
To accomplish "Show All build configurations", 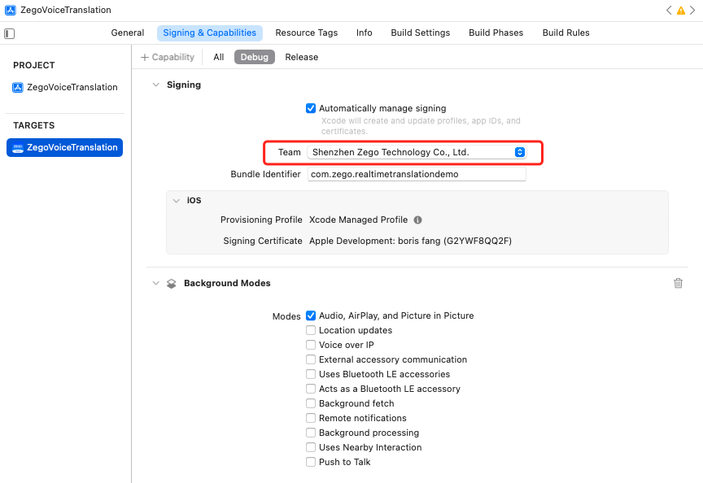I will point(218,58).
